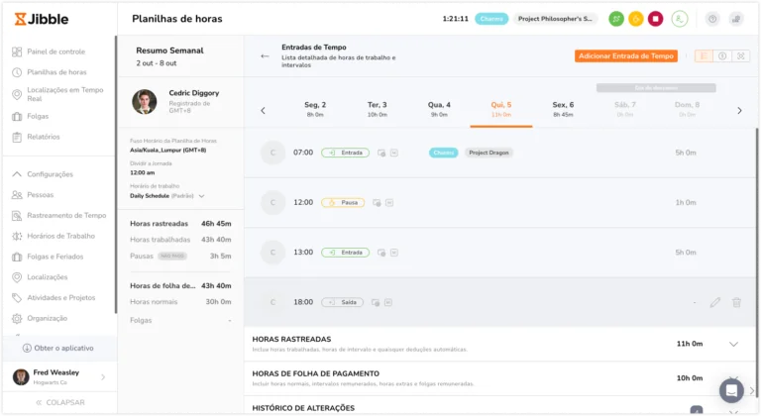This screenshot has height=416, width=761.
Task: Click the Horários de Trabalho icon
Action: click(x=17, y=236)
